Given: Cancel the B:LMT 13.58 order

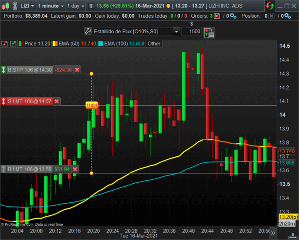Looking at the screenshot, I should pos(75,169).
